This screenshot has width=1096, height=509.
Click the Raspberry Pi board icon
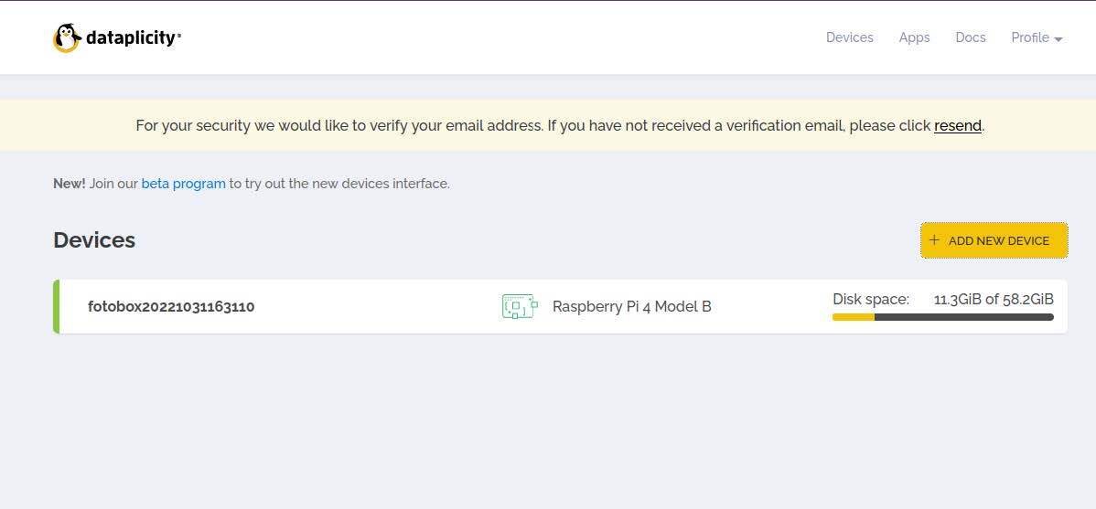pos(520,306)
